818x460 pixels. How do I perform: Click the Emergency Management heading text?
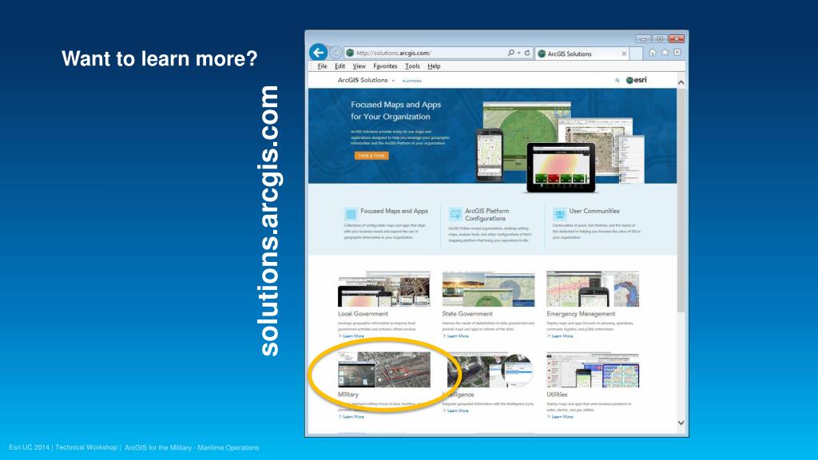(581, 313)
